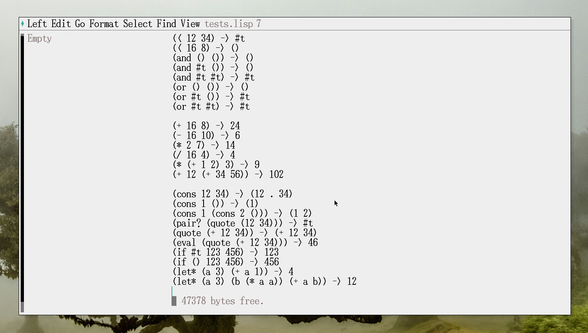Click the blank line at the teal text cursor

203,291
